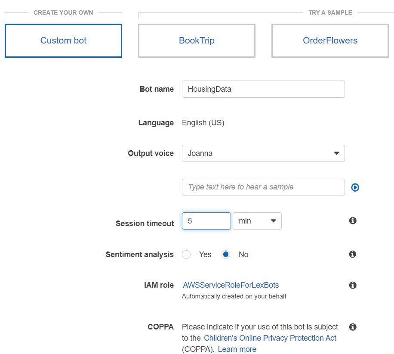Click the Session timeout info icon
This screenshot has height=354, width=394.
point(352,220)
